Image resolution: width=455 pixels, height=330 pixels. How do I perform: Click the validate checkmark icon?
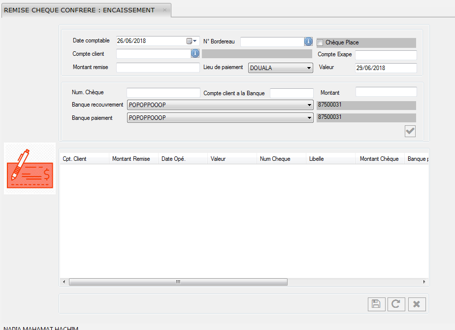click(x=410, y=131)
